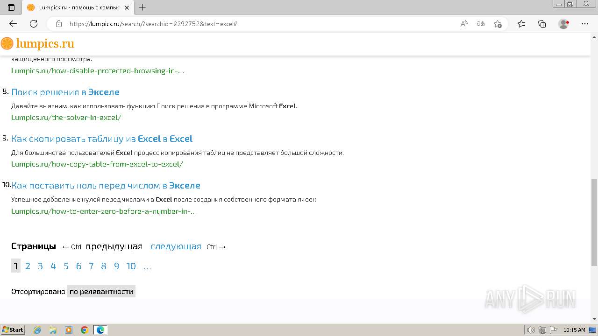Select results page 8
598x336 pixels.
click(x=104, y=266)
